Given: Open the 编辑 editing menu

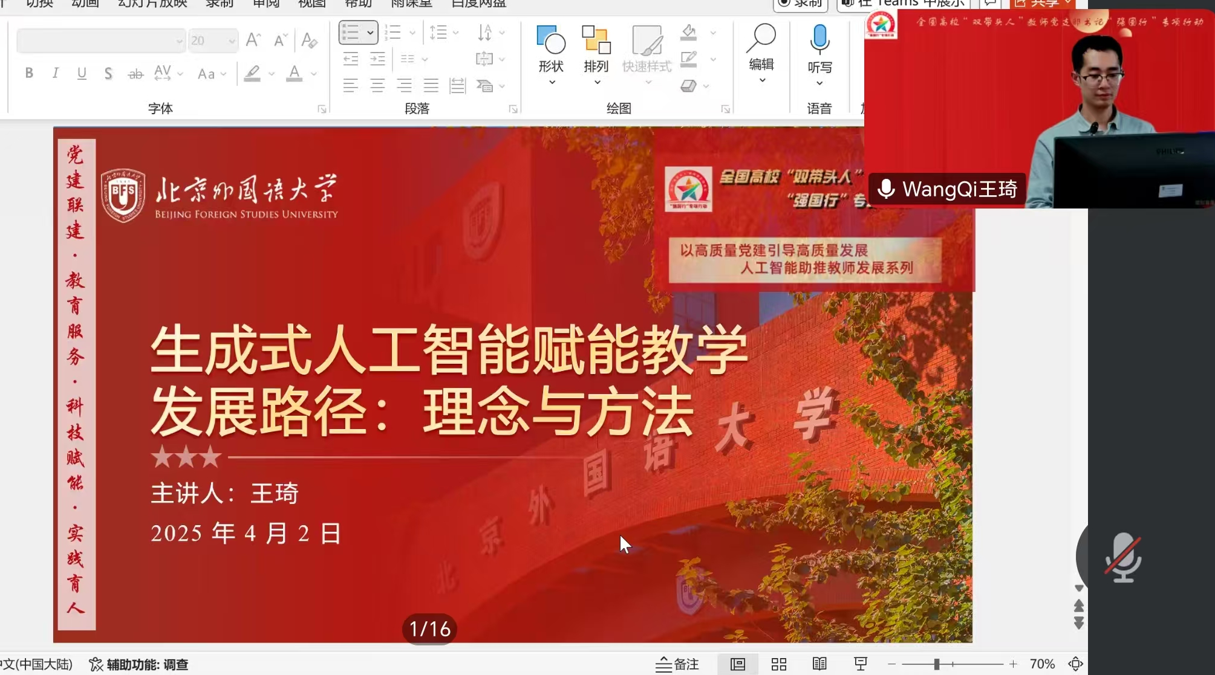Looking at the screenshot, I should coord(761,54).
